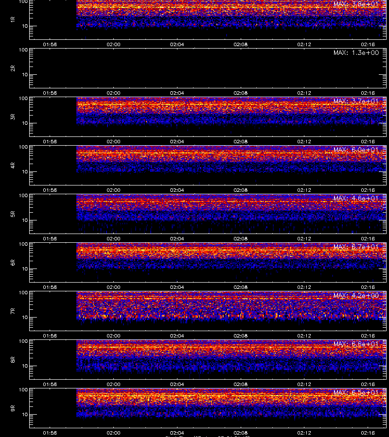
Task: Click inside the 3R spectrogram plot
Action: 208,117
